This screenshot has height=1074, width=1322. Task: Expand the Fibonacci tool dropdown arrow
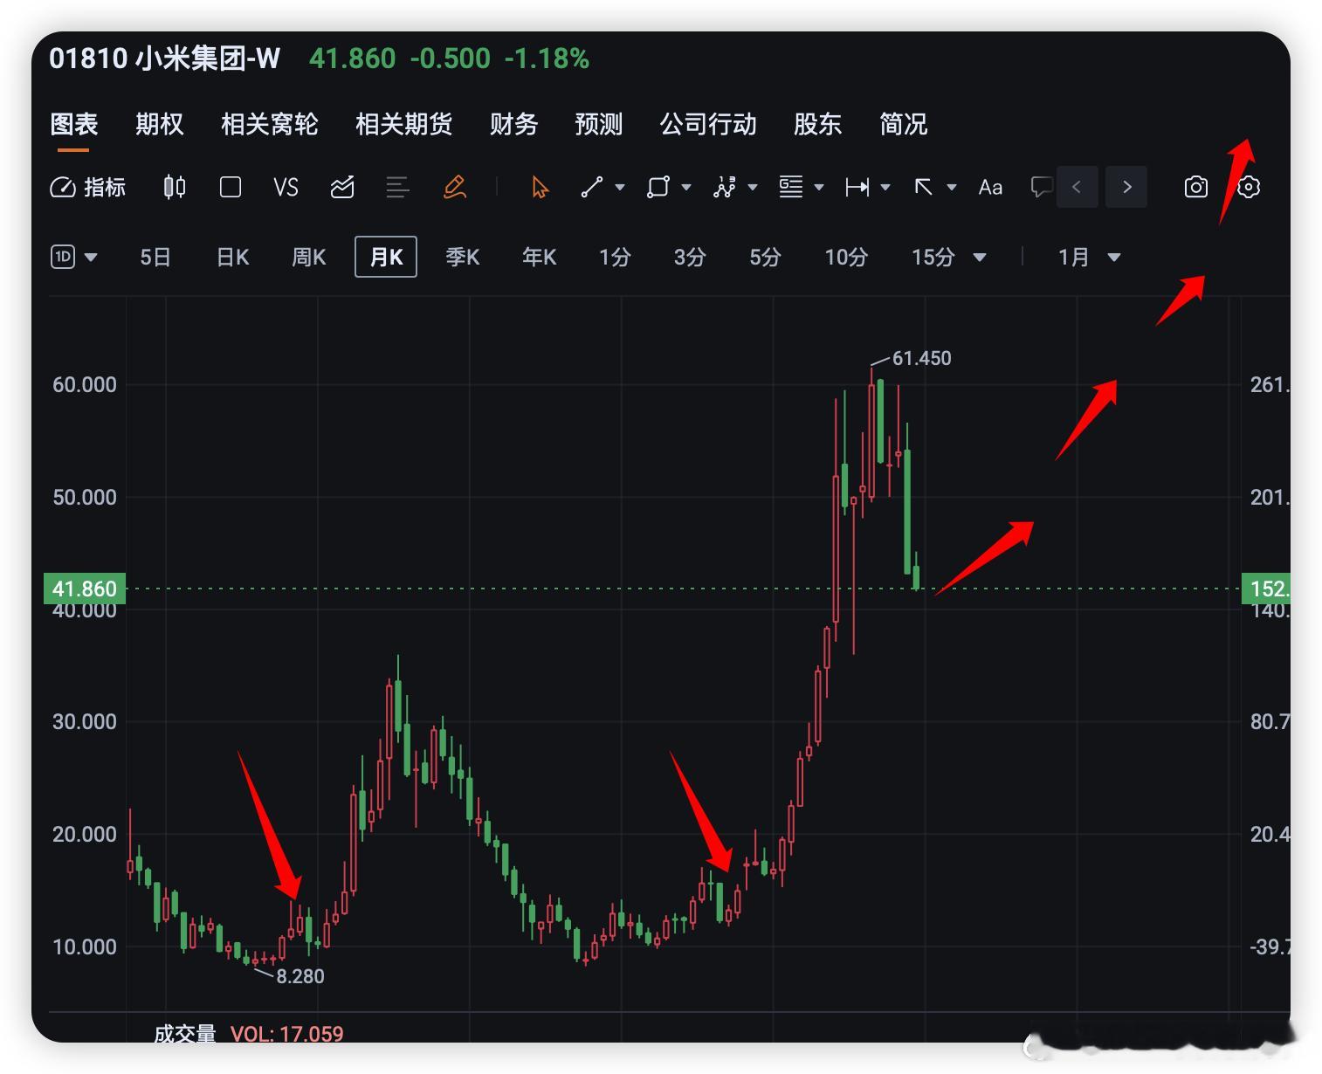[x=819, y=187]
